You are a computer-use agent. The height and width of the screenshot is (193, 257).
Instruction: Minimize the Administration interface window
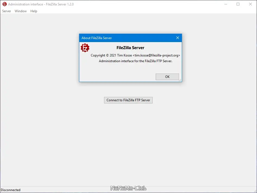(x=226, y=4)
